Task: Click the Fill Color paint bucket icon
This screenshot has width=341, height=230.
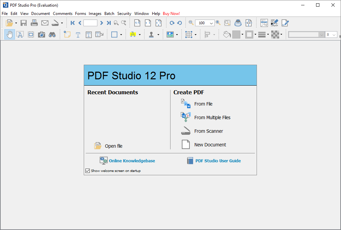Action: [x=227, y=35]
